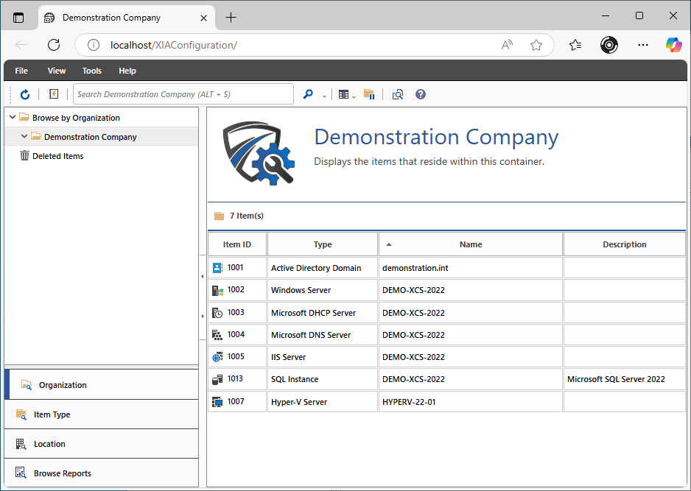Screen dimensions: 691x491
Task: Click the Active Directory Domain icon for 1001
Action: click(218, 268)
